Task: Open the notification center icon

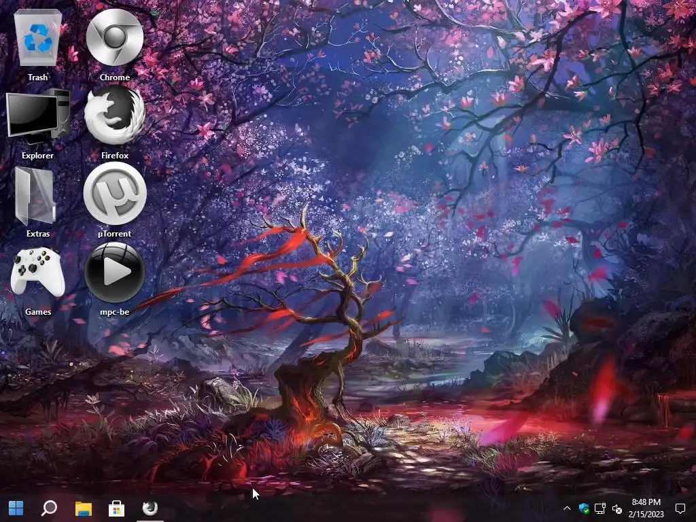Action: [680, 508]
